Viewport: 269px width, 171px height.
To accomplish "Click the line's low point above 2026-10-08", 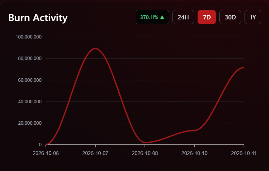I will point(145,142).
